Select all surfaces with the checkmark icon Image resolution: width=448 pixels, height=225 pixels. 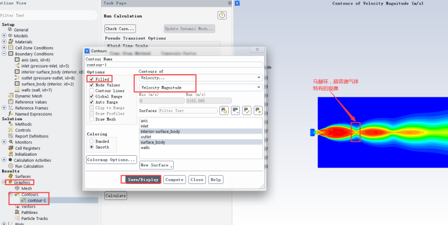pyautogui.click(x=246, y=110)
